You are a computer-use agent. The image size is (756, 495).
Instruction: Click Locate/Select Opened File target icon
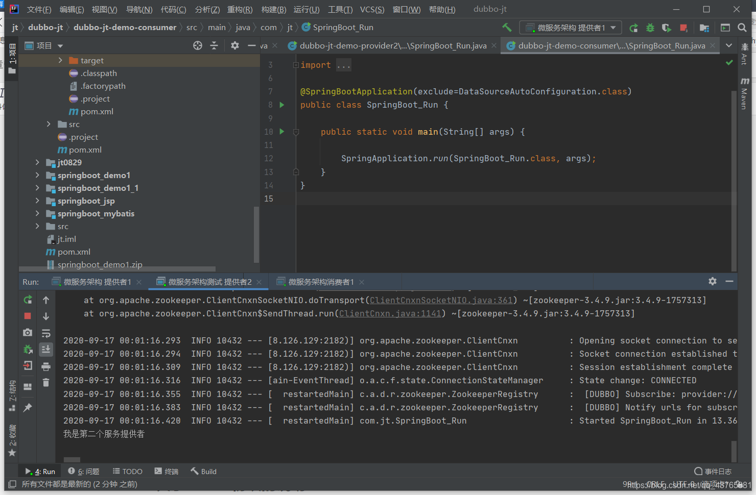click(x=198, y=45)
